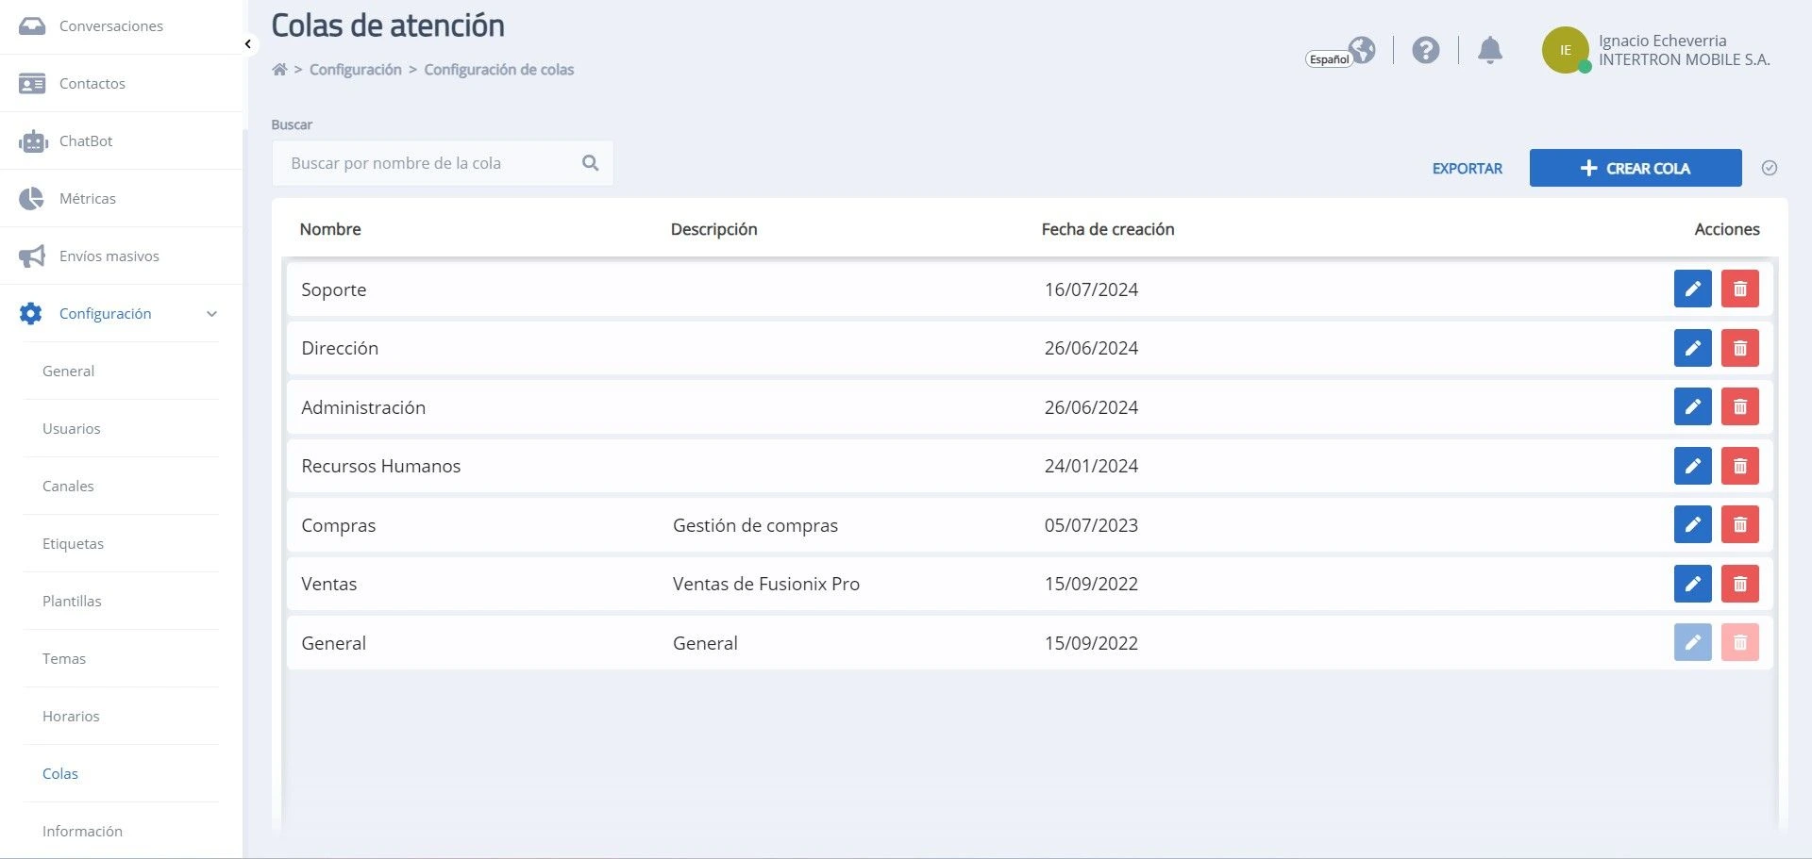This screenshot has height=859, width=1812.
Task: Click the circled checkmark icon beside Crear Cola
Action: pyautogui.click(x=1770, y=168)
